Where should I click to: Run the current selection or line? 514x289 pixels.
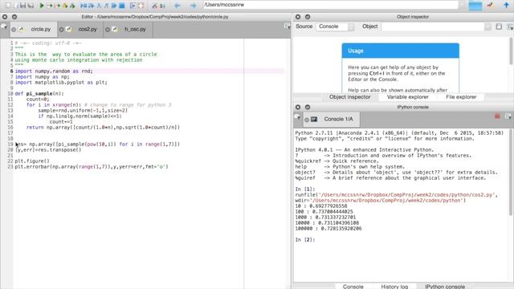coord(65,6)
